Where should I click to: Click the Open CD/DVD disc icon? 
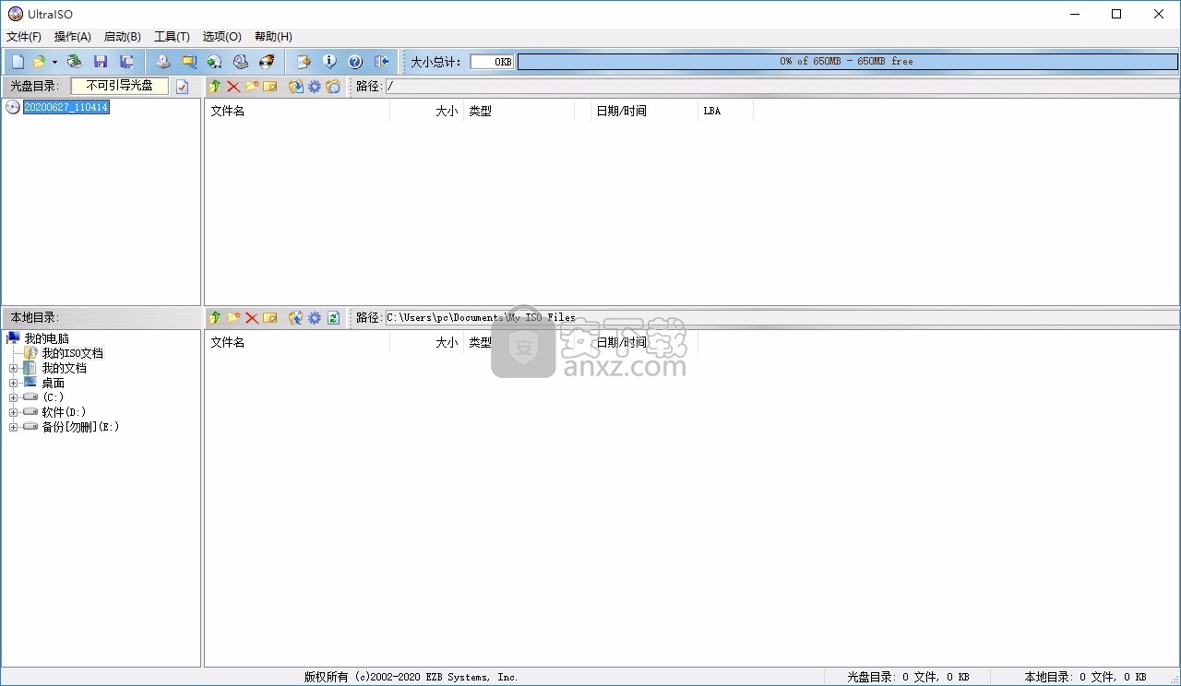pyautogui.click(x=75, y=62)
